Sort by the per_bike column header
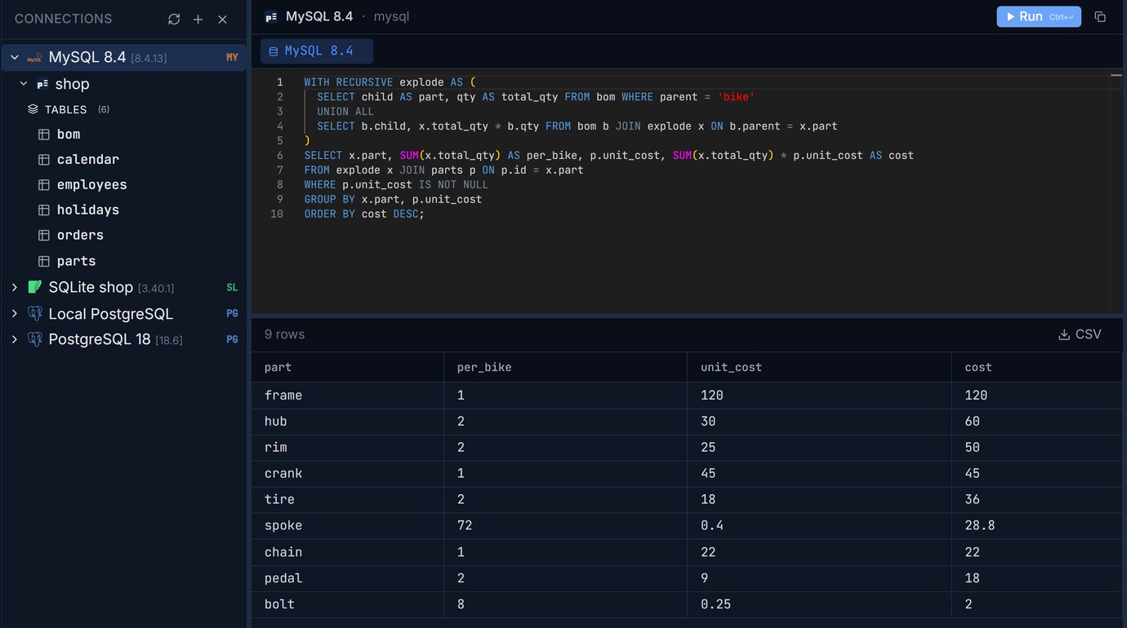 (565, 367)
